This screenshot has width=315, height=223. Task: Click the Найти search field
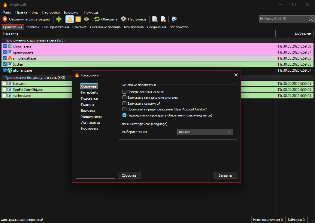pos(284,19)
